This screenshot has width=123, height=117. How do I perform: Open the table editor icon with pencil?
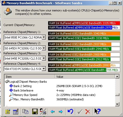pos(16,112)
